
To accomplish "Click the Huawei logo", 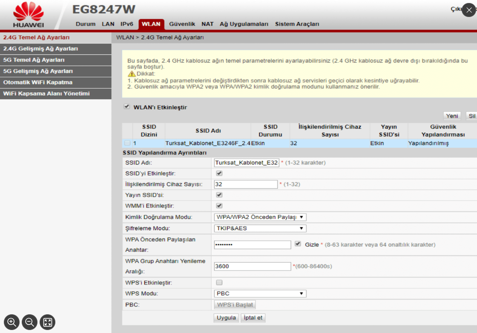I will [x=28, y=15].
